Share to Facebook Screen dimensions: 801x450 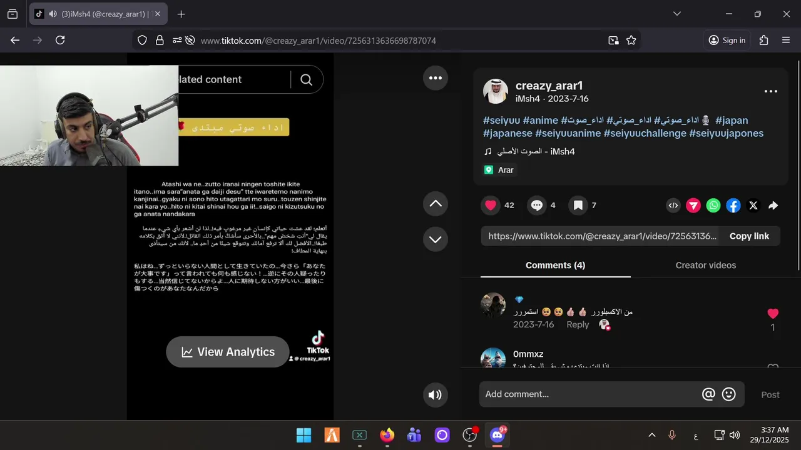click(733, 206)
